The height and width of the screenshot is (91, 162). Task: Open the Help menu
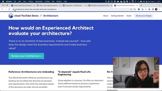[x=65, y=2]
